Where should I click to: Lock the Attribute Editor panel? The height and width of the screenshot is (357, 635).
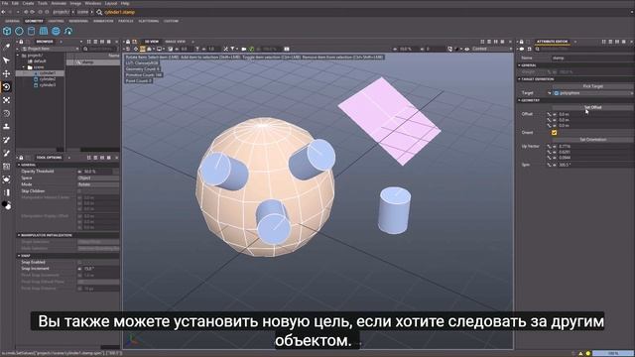click(x=522, y=42)
